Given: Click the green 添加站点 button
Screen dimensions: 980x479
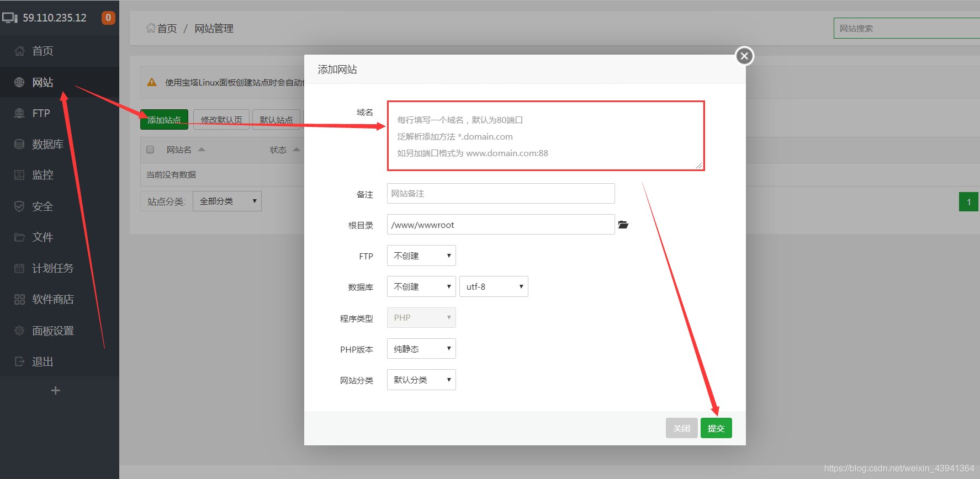Looking at the screenshot, I should (x=164, y=120).
